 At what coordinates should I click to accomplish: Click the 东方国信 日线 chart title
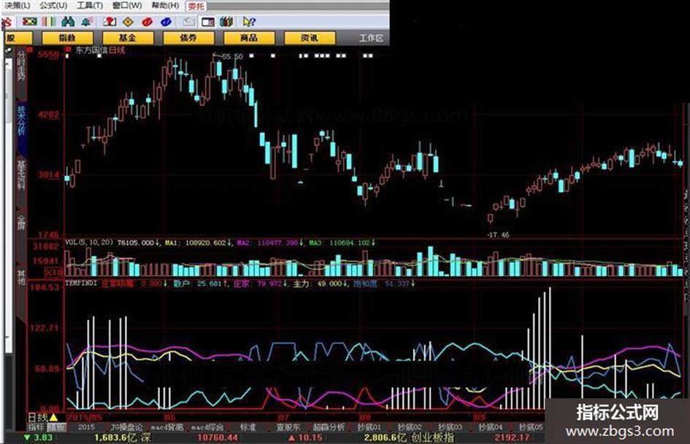click(x=100, y=50)
